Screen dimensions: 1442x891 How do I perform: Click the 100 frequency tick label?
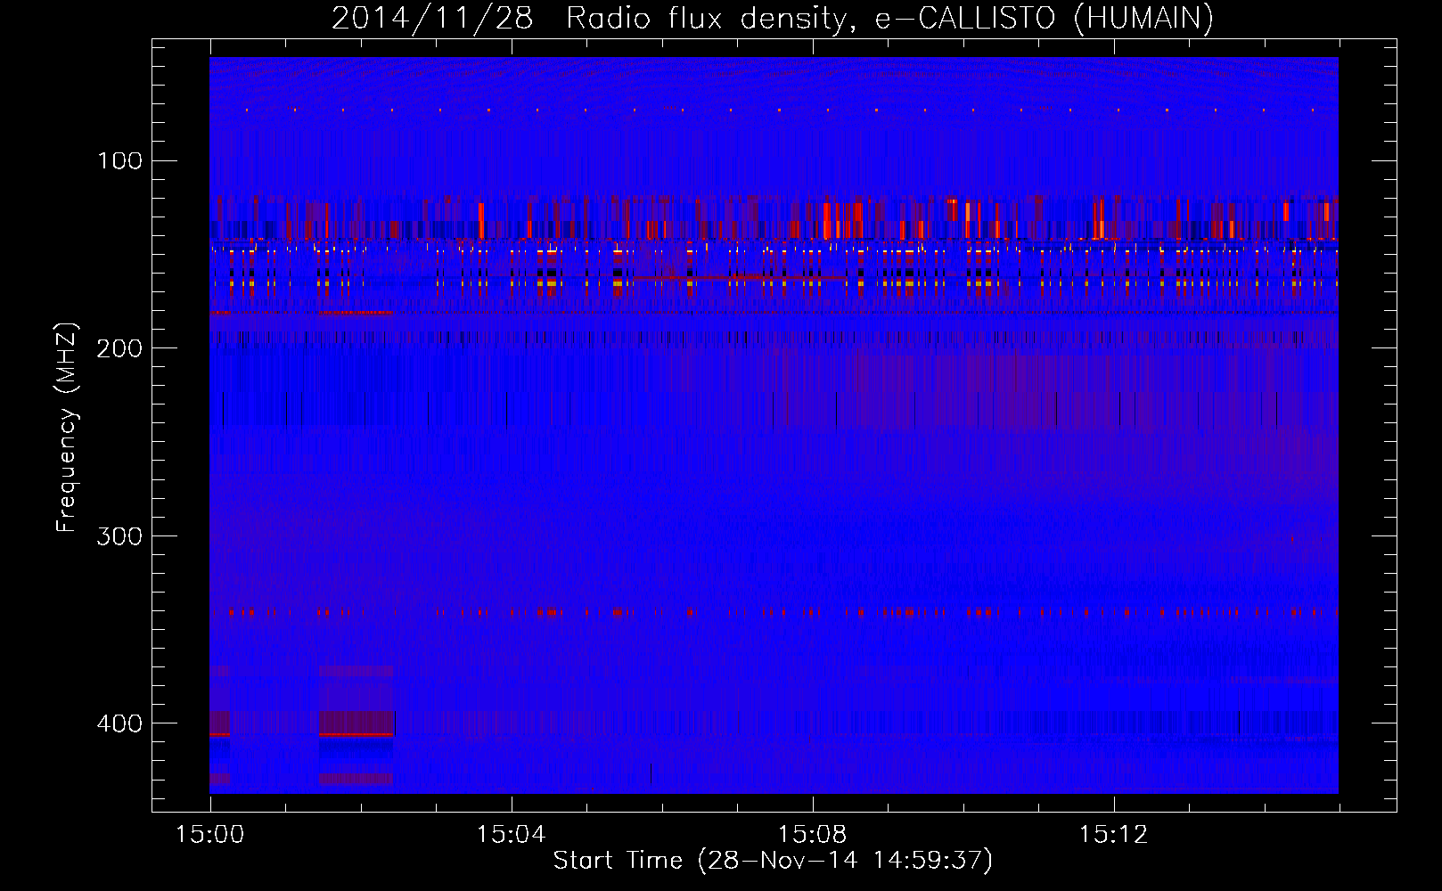[120, 161]
